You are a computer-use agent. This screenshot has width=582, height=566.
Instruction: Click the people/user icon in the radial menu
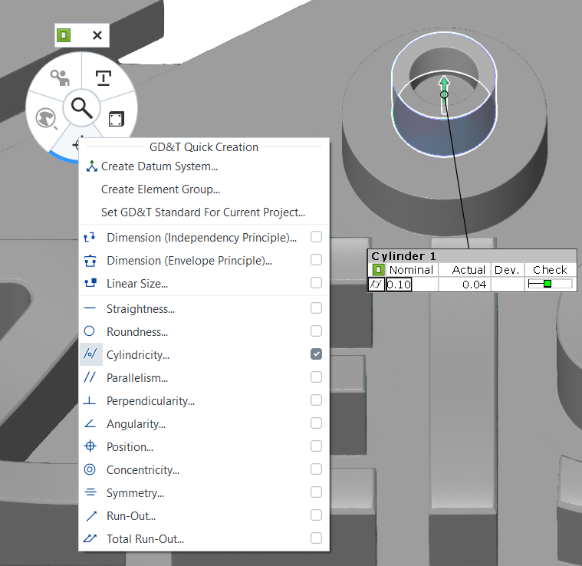(60, 77)
